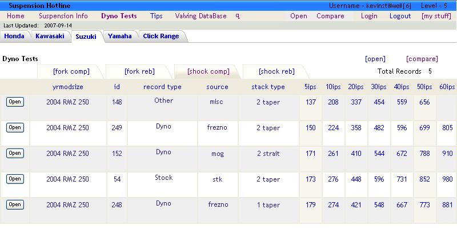
Task: Click the search q icon in menu
Action: (x=237, y=16)
